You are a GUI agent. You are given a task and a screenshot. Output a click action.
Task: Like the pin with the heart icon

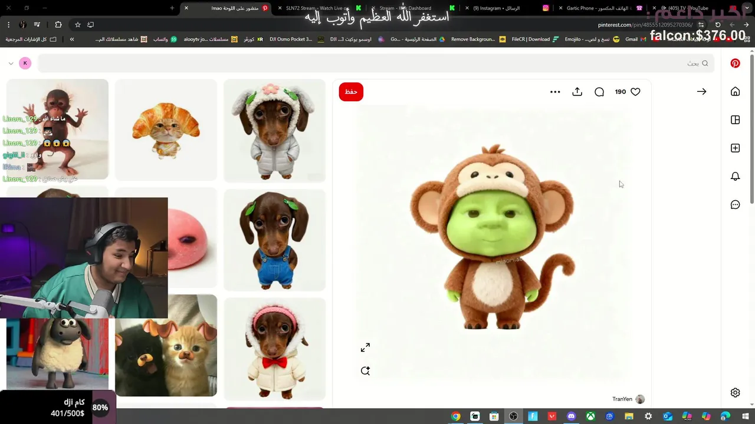pyautogui.click(x=635, y=91)
